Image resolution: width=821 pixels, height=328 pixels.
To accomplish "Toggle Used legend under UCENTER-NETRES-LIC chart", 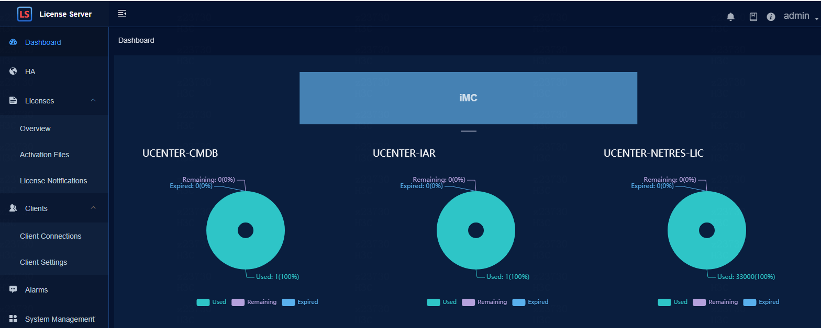I will 673,302.
